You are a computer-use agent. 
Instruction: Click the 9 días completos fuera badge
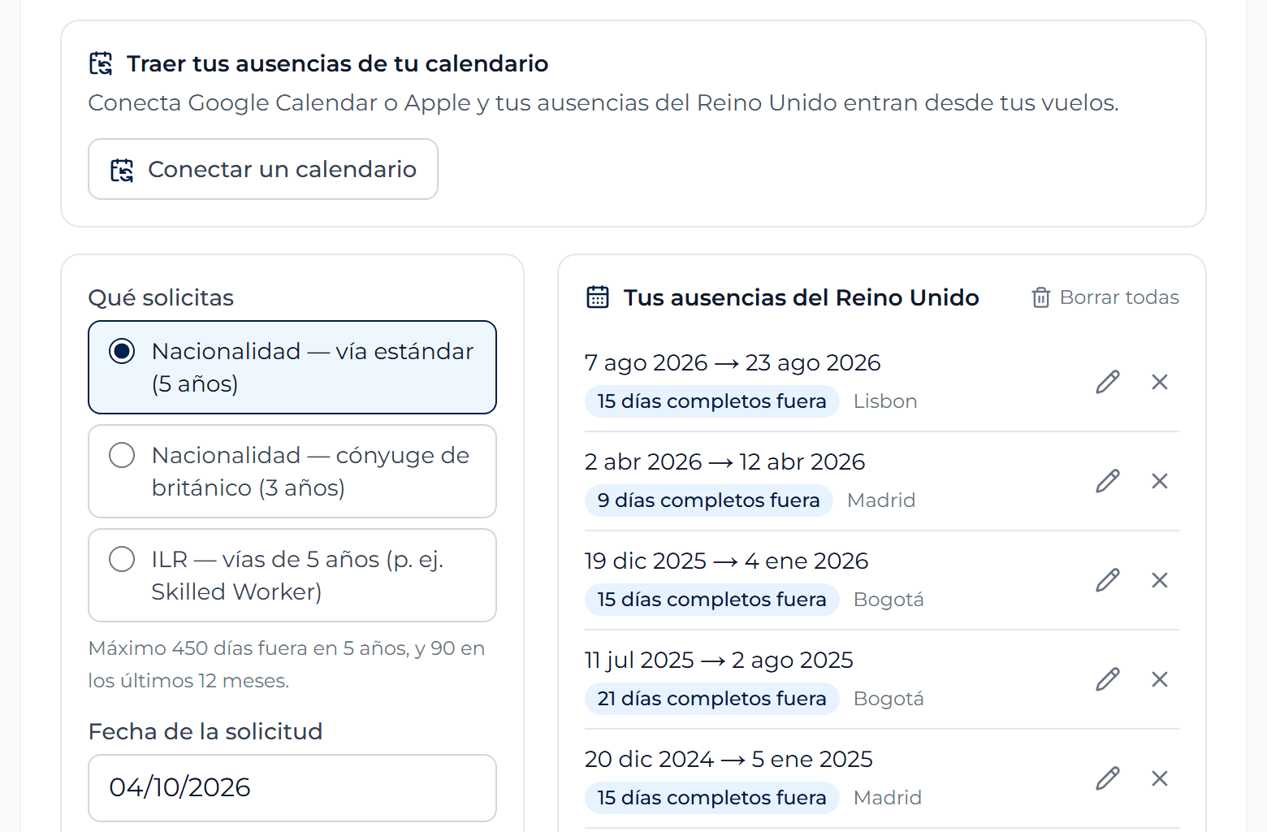click(x=709, y=500)
